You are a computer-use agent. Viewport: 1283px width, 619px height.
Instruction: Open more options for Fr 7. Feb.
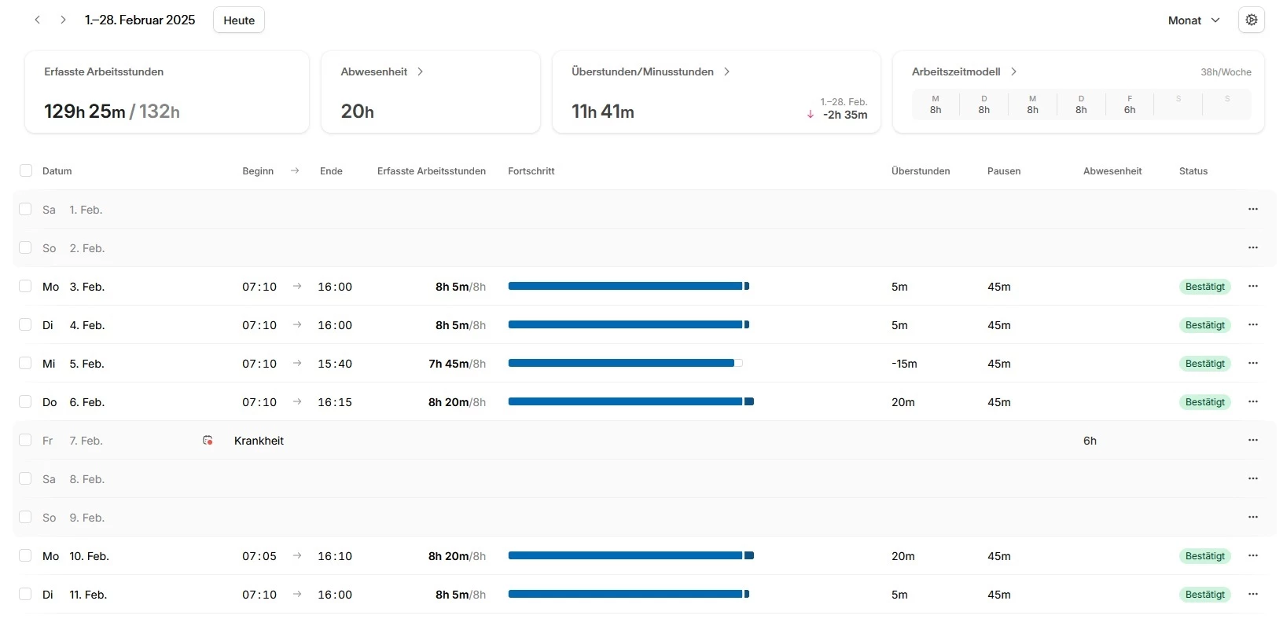pyautogui.click(x=1253, y=440)
